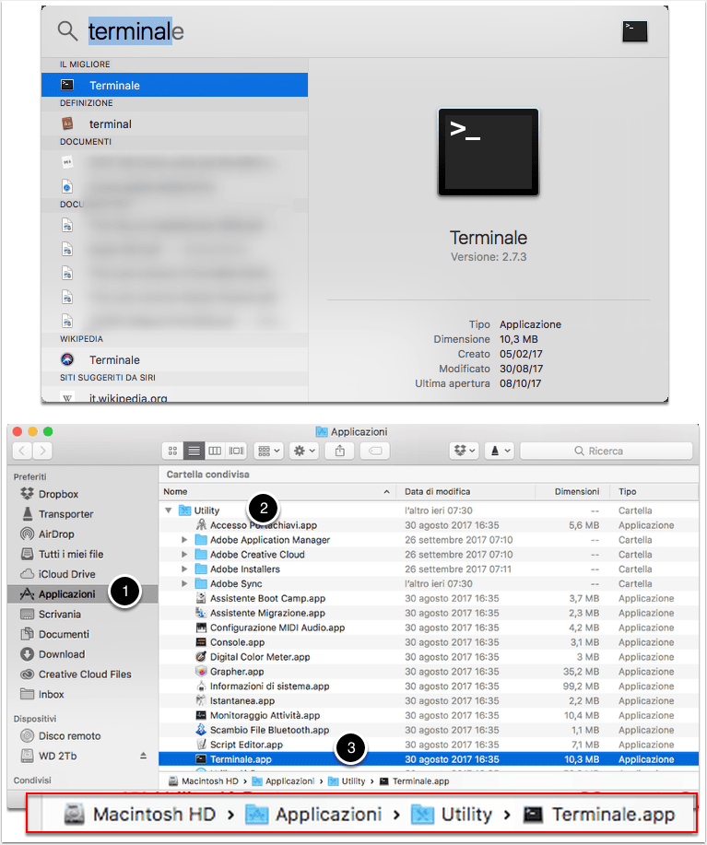Open the terminal dictionary definition result

pos(174,124)
